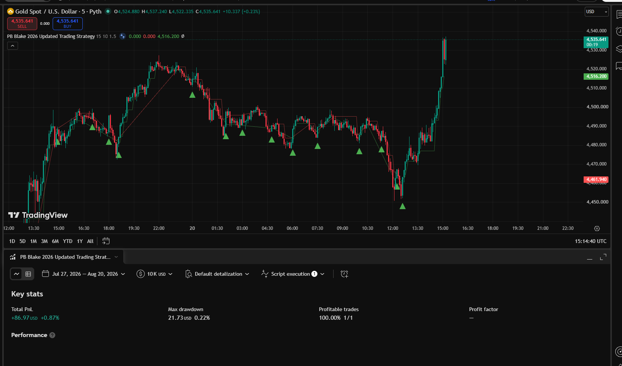Click the green market status dot
Screen dimensions: 622x366
click(108, 11)
